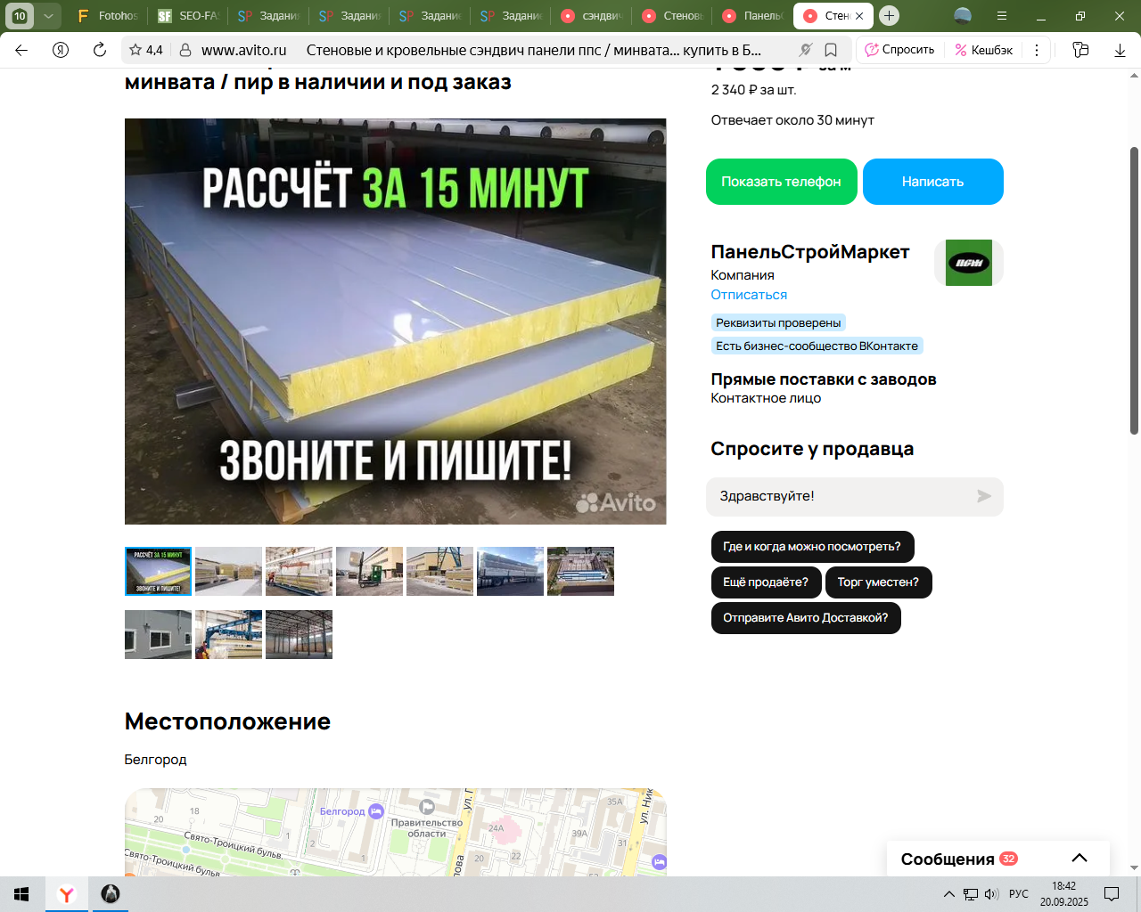Click the Есть бизнес-сообщество ВКонтакте badge
1141x912 pixels.
pos(817,346)
